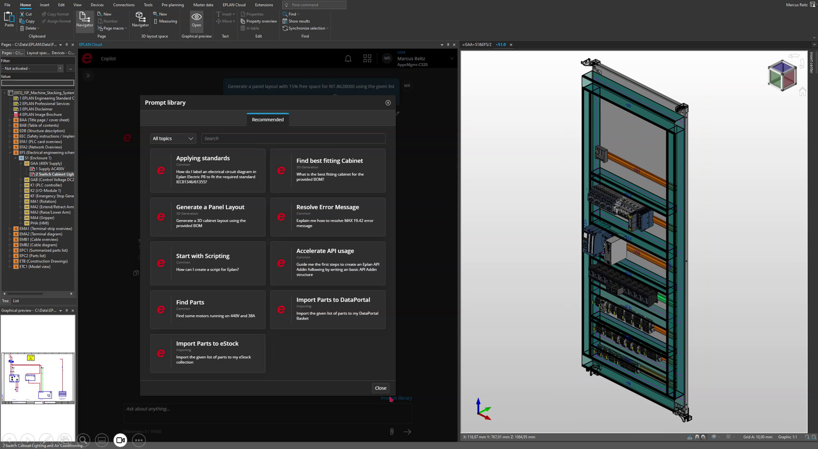Click the 3D view cube navigator
Viewport: 818px width, 449px height.
pyautogui.click(x=781, y=76)
